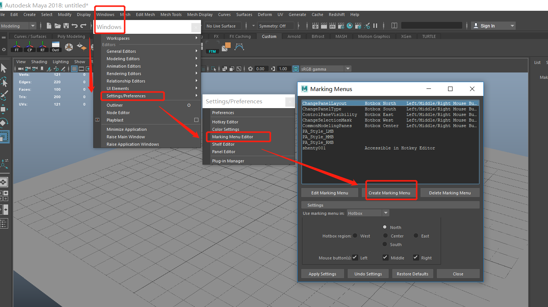Image resolution: width=548 pixels, height=307 pixels.
Task: Open the Symmetry: Off dropdown
Action: [x=276, y=26]
